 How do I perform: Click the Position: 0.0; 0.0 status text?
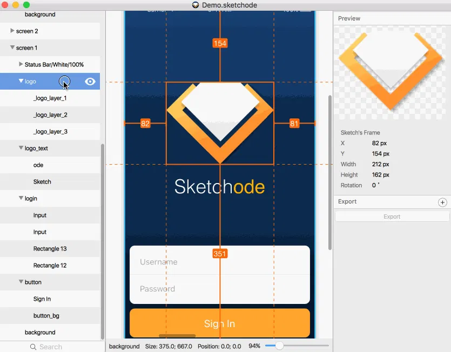(x=219, y=346)
